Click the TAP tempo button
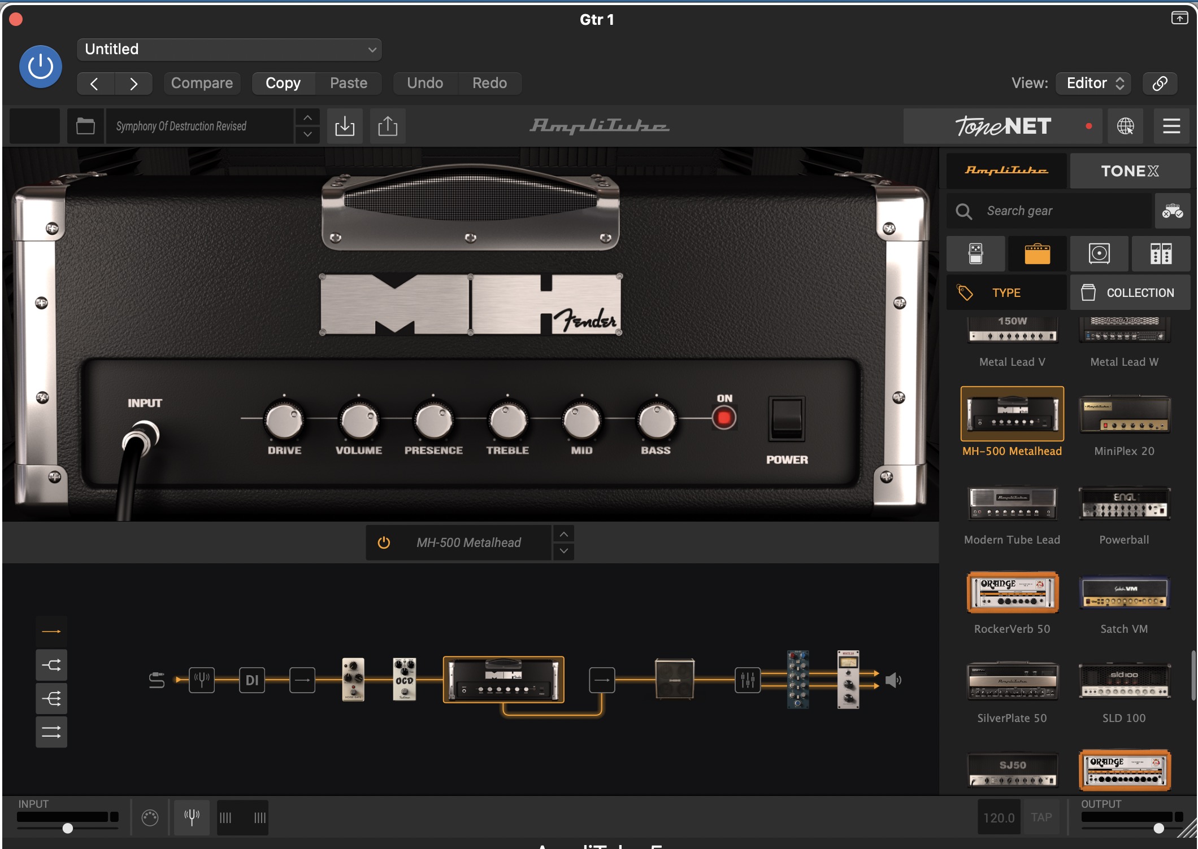 click(x=1041, y=817)
